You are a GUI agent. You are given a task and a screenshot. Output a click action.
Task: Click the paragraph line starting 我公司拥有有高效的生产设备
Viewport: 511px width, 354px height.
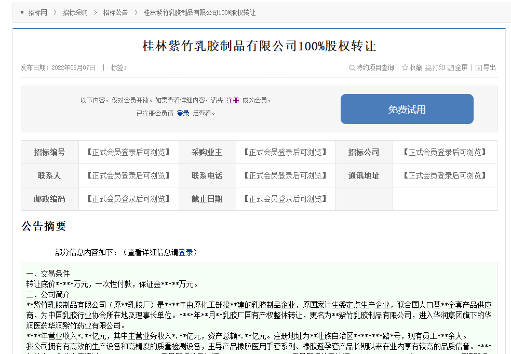(259, 346)
